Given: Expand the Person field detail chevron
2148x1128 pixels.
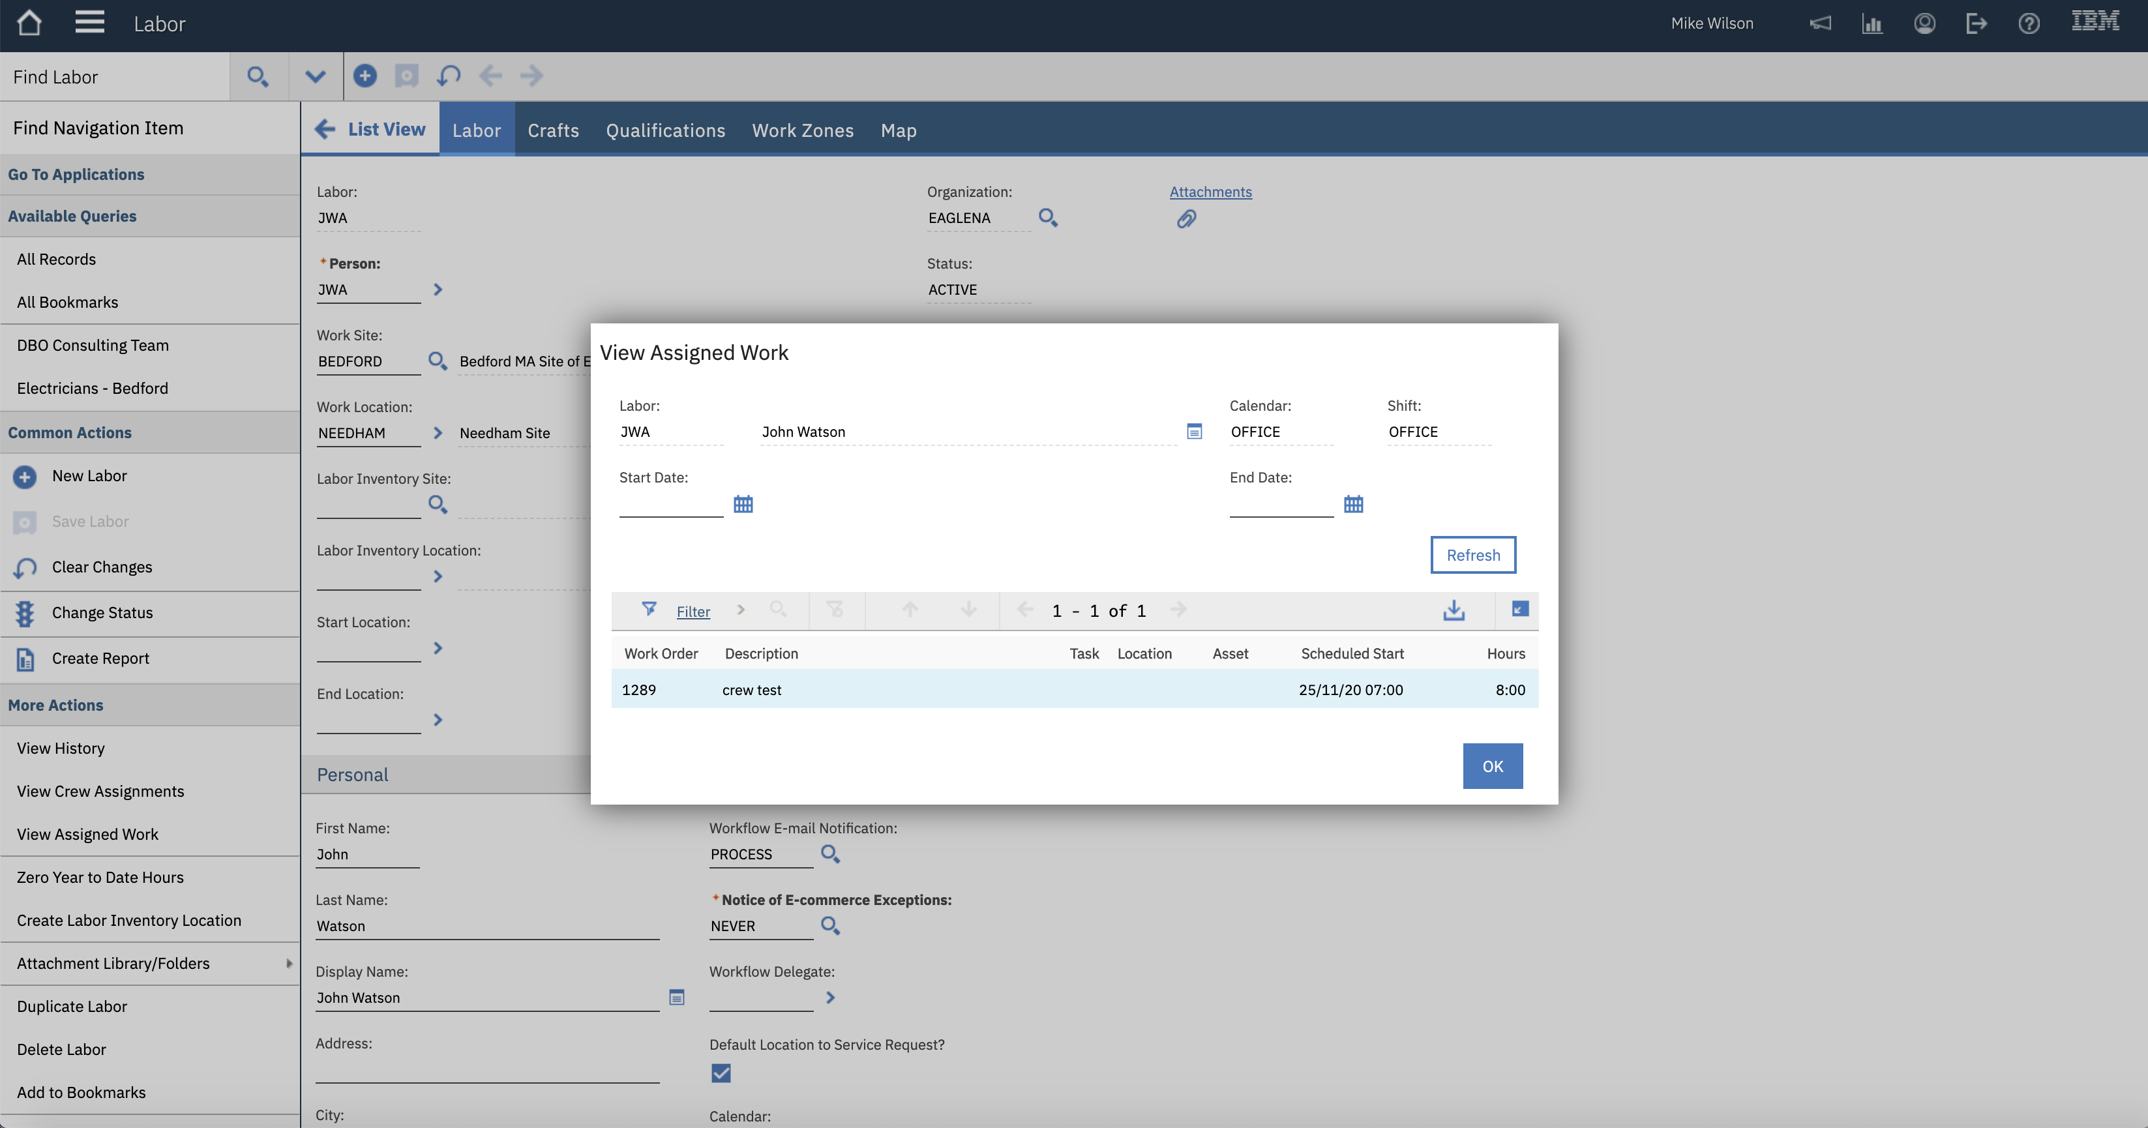Looking at the screenshot, I should 438,289.
